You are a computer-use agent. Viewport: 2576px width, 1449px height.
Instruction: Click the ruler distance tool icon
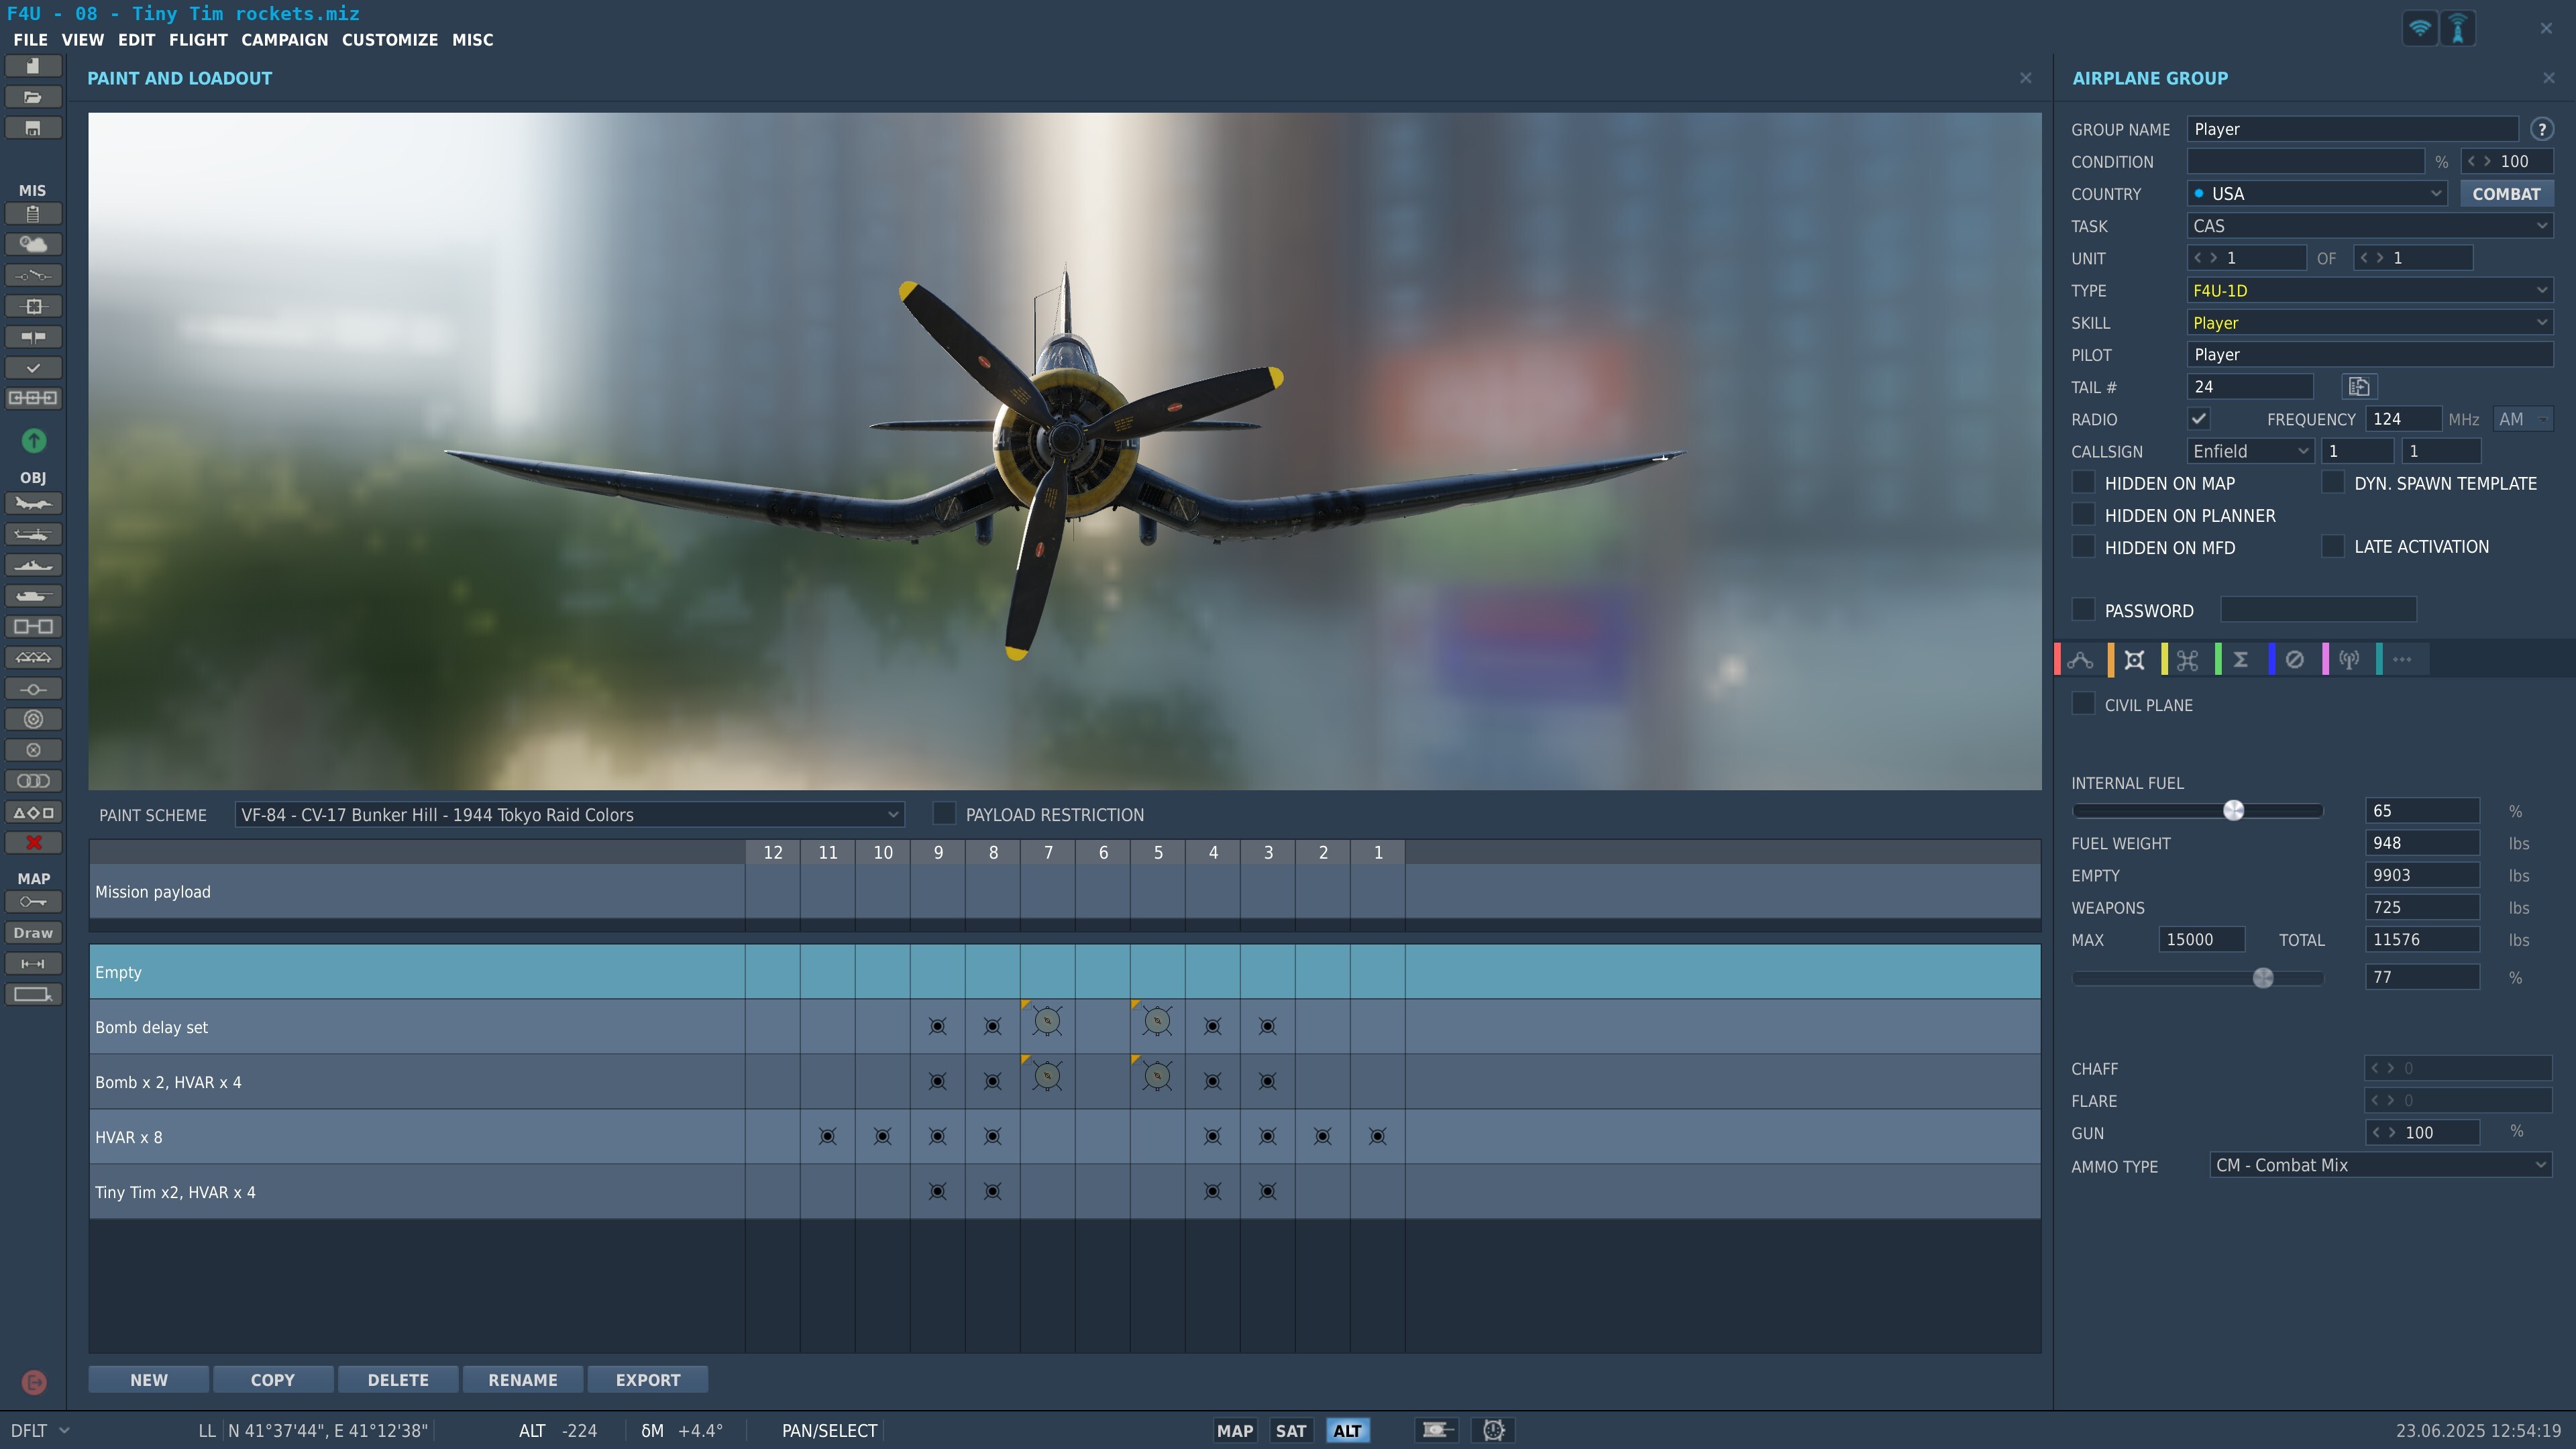(33, 964)
